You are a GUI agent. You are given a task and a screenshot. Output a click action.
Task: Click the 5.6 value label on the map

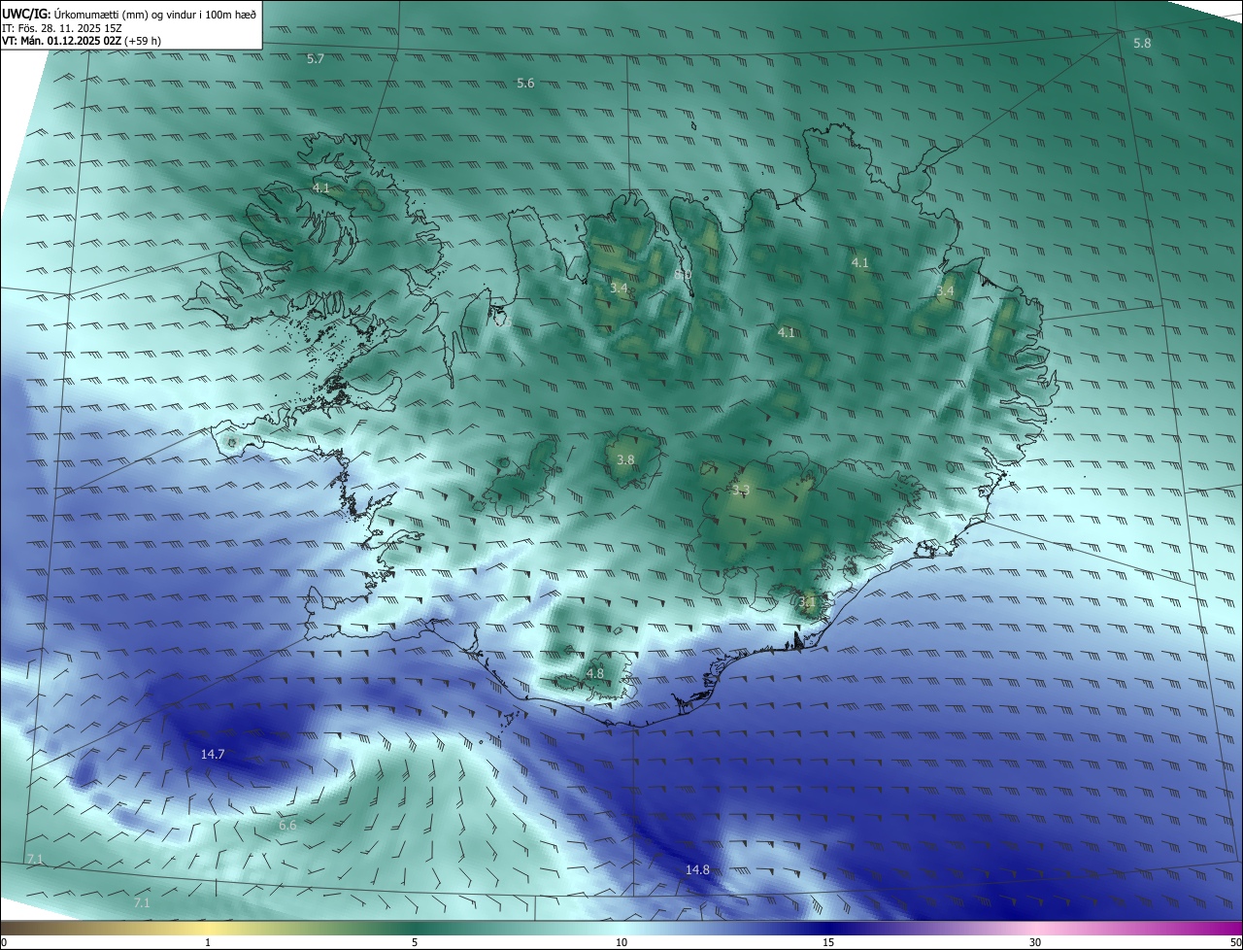coord(525,84)
